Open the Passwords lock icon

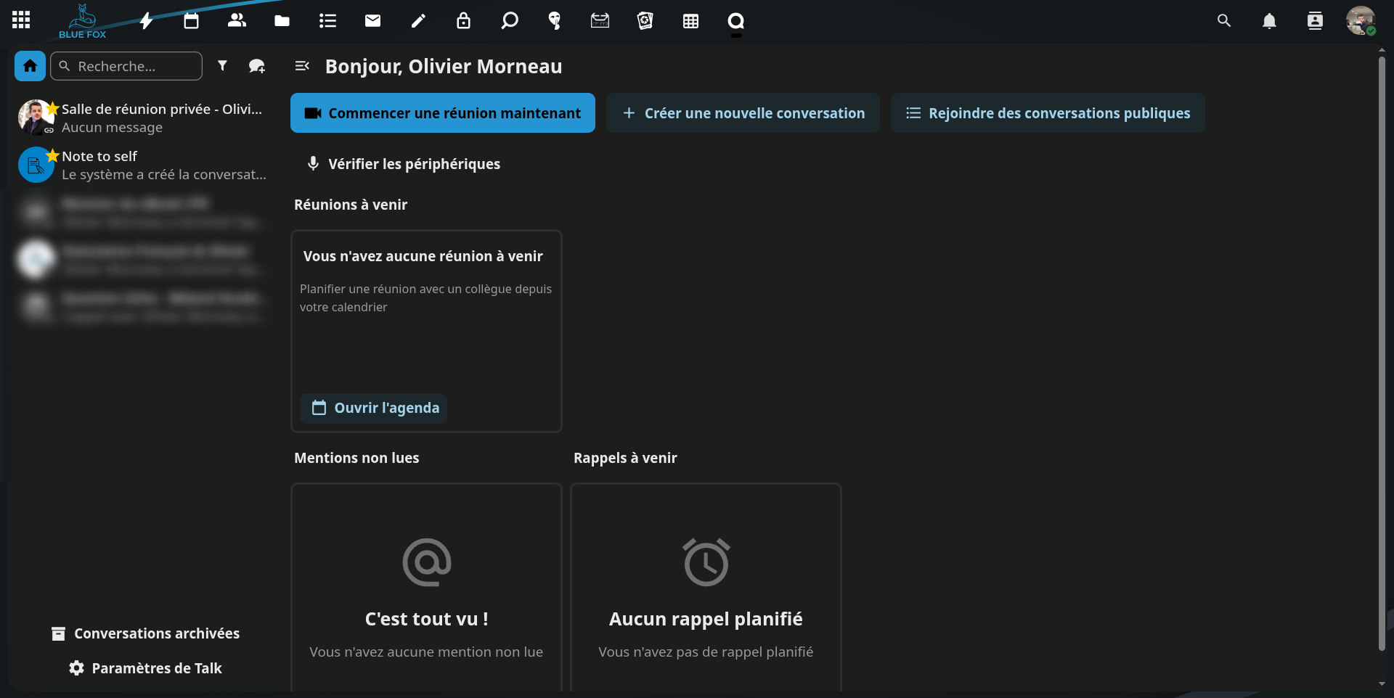[x=463, y=21]
